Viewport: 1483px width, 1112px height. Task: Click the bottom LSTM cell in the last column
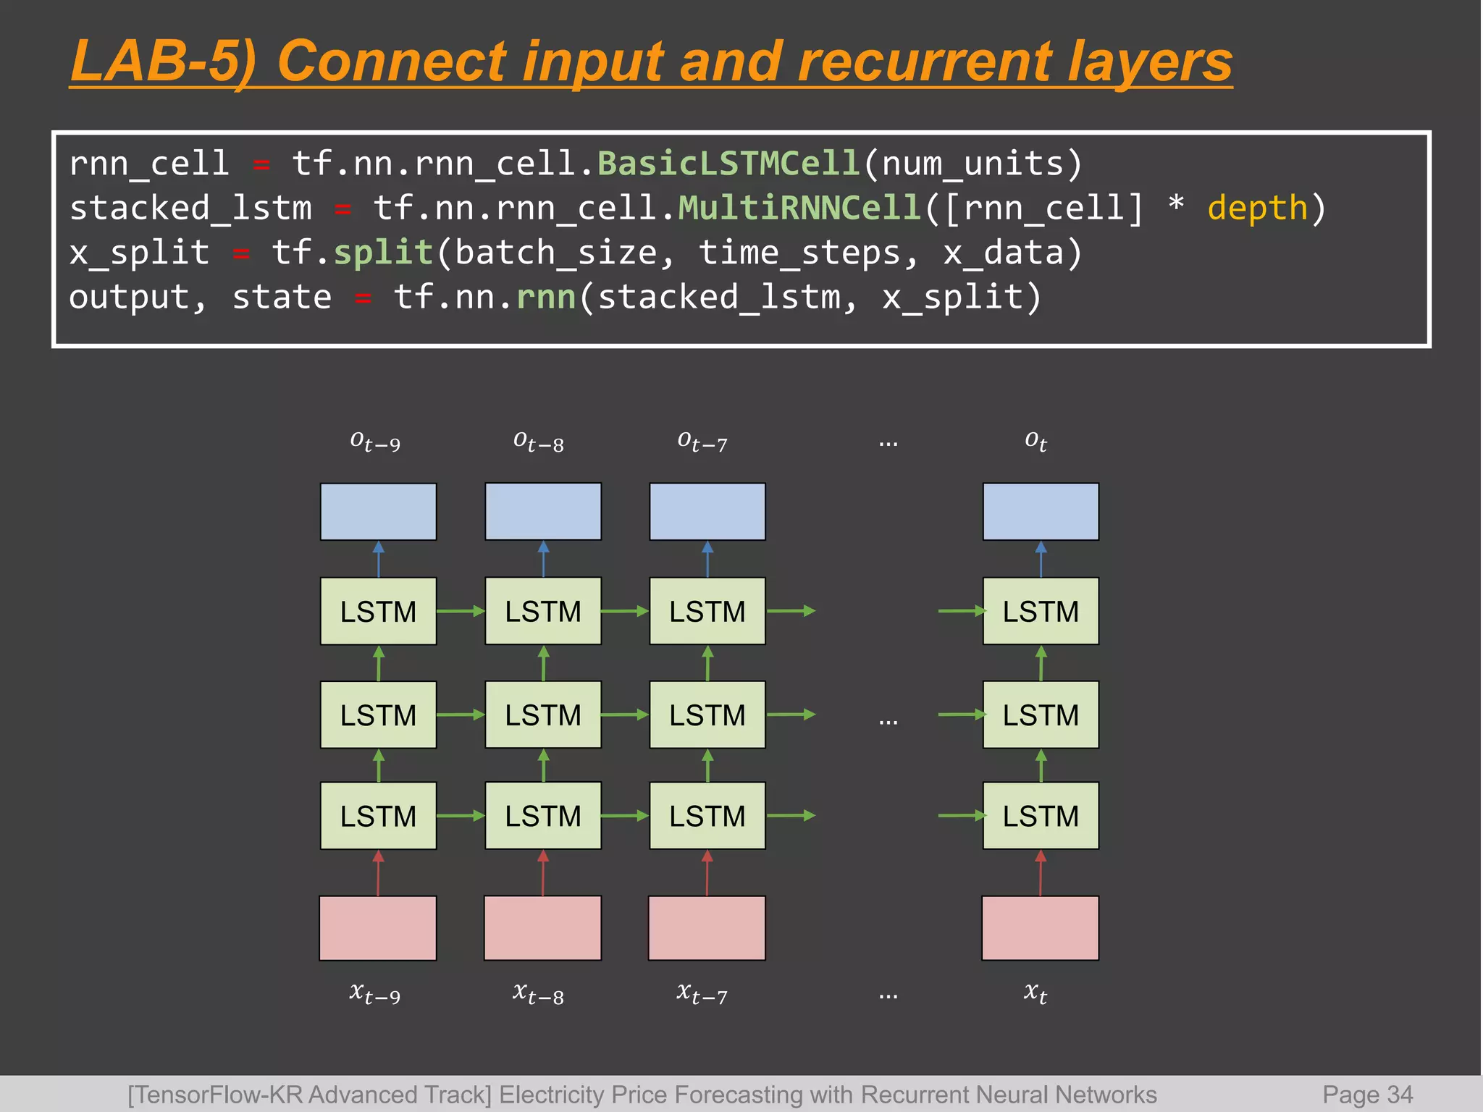click(1040, 816)
